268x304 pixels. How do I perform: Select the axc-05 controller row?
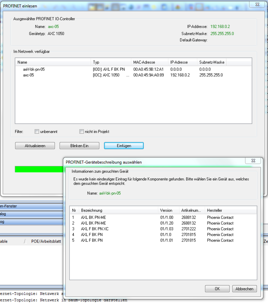pyautogui.click(x=28, y=75)
